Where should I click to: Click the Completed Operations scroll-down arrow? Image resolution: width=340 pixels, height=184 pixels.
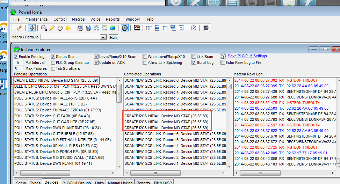[230, 167]
